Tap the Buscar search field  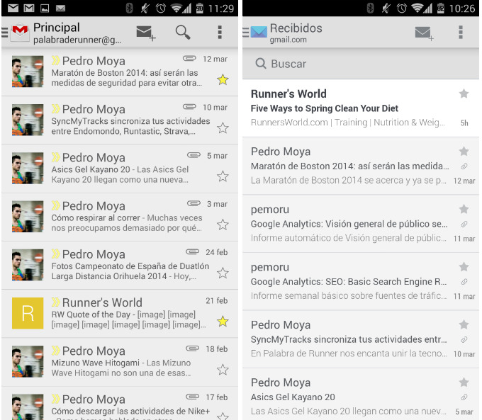(360, 64)
